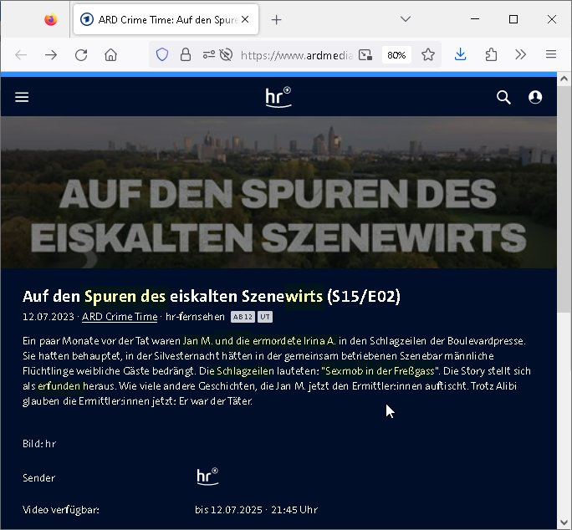Image resolution: width=572 pixels, height=530 pixels.
Task: Reload the current page
Action: [81, 55]
